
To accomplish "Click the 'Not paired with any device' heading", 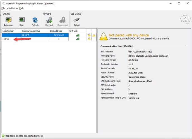I will click(x=129, y=35).
